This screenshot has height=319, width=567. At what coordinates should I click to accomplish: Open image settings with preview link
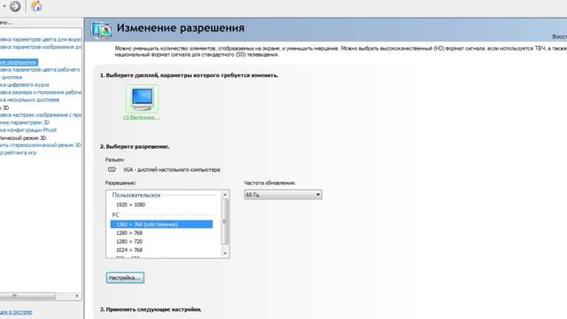[41, 115]
